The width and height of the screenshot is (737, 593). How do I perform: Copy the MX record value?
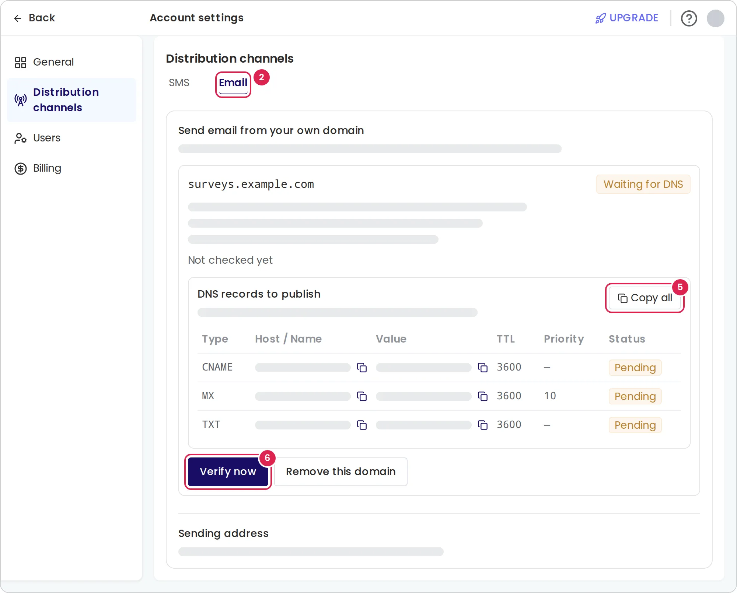(x=482, y=396)
